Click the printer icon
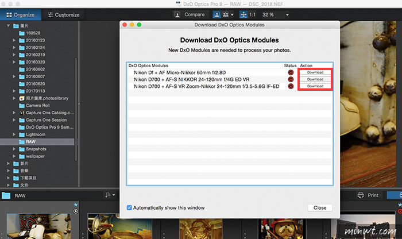The image size is (402, 239). click(x=361, y=195)
